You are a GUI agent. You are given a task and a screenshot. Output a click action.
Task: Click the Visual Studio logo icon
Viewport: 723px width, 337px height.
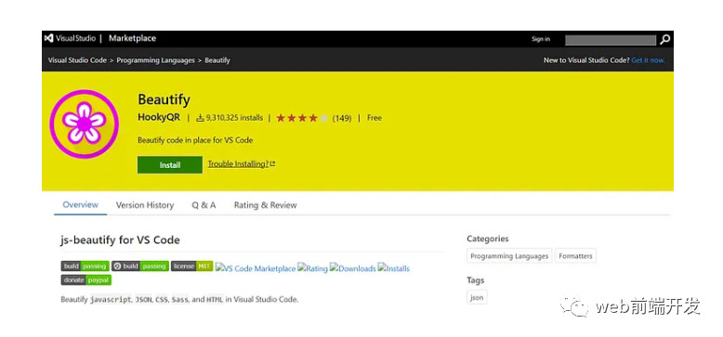tap(49, 38)
